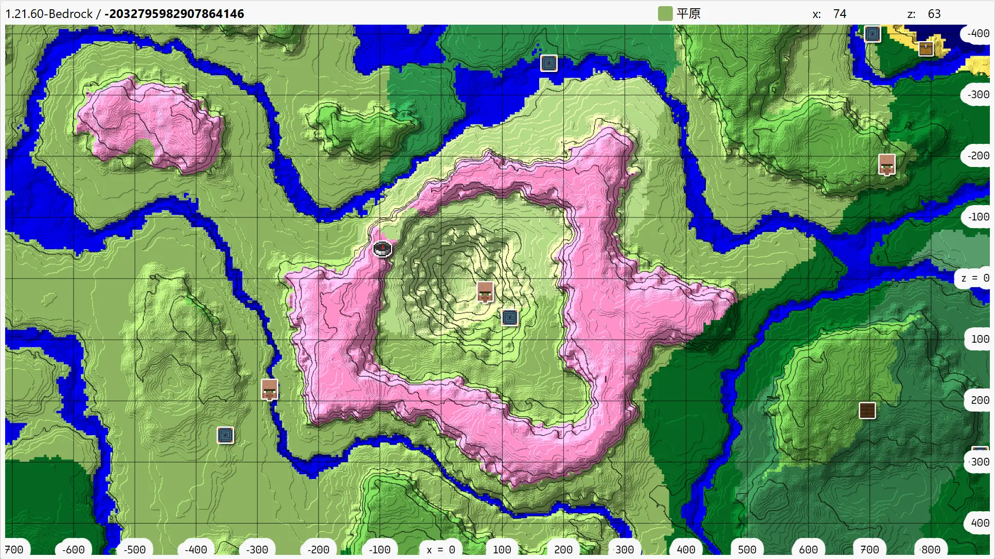
Task: Click the 500 label on the bottom axis
Action: click(x=747, y=549)
